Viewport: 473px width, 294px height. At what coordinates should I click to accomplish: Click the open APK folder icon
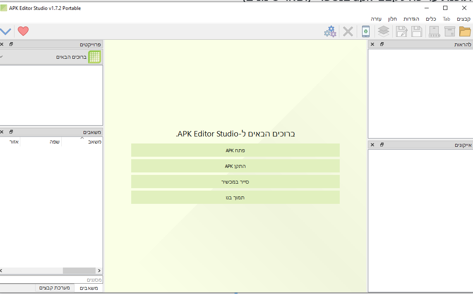465,31
